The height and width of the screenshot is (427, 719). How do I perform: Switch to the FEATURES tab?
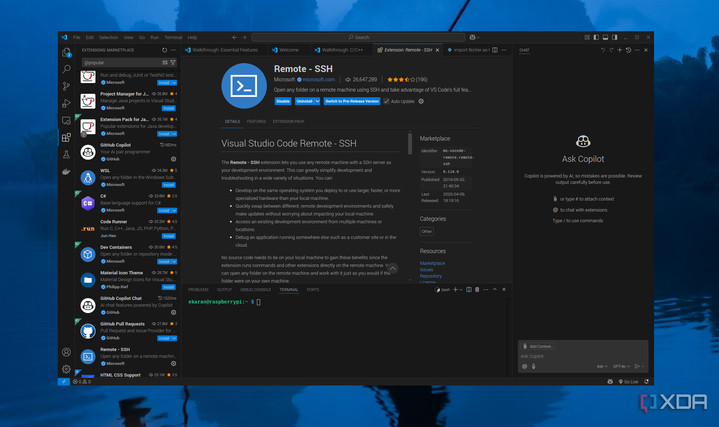point(256,121)
